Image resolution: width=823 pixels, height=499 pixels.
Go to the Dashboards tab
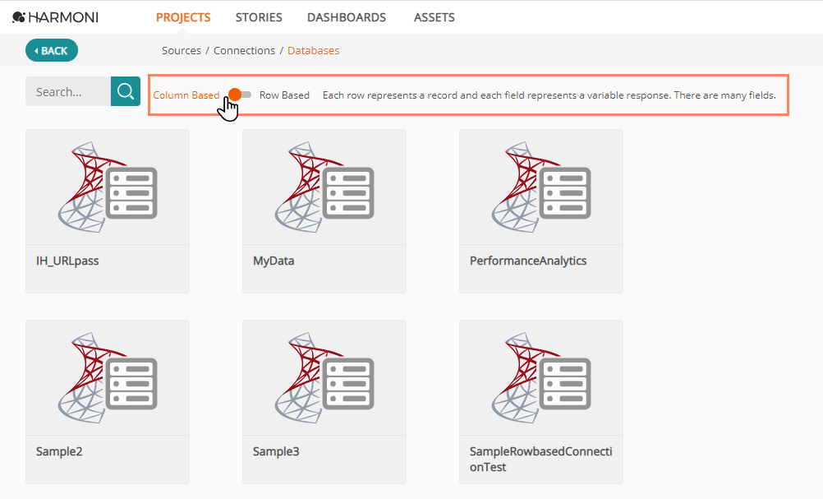coord(347,17)
